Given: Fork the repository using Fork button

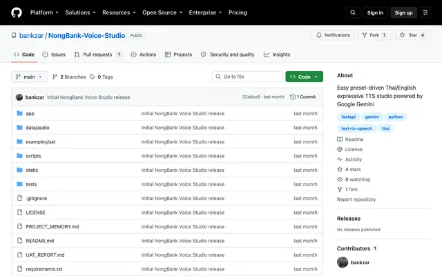Looking at the screenshot, I should point(374,35).
